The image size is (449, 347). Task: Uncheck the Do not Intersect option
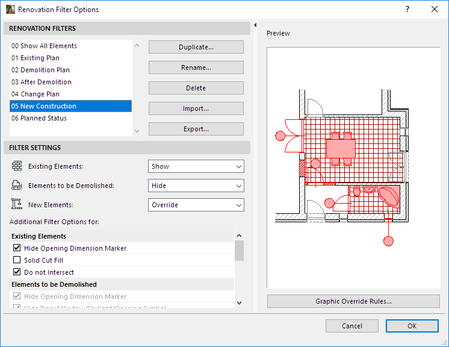tap(17, 272)
